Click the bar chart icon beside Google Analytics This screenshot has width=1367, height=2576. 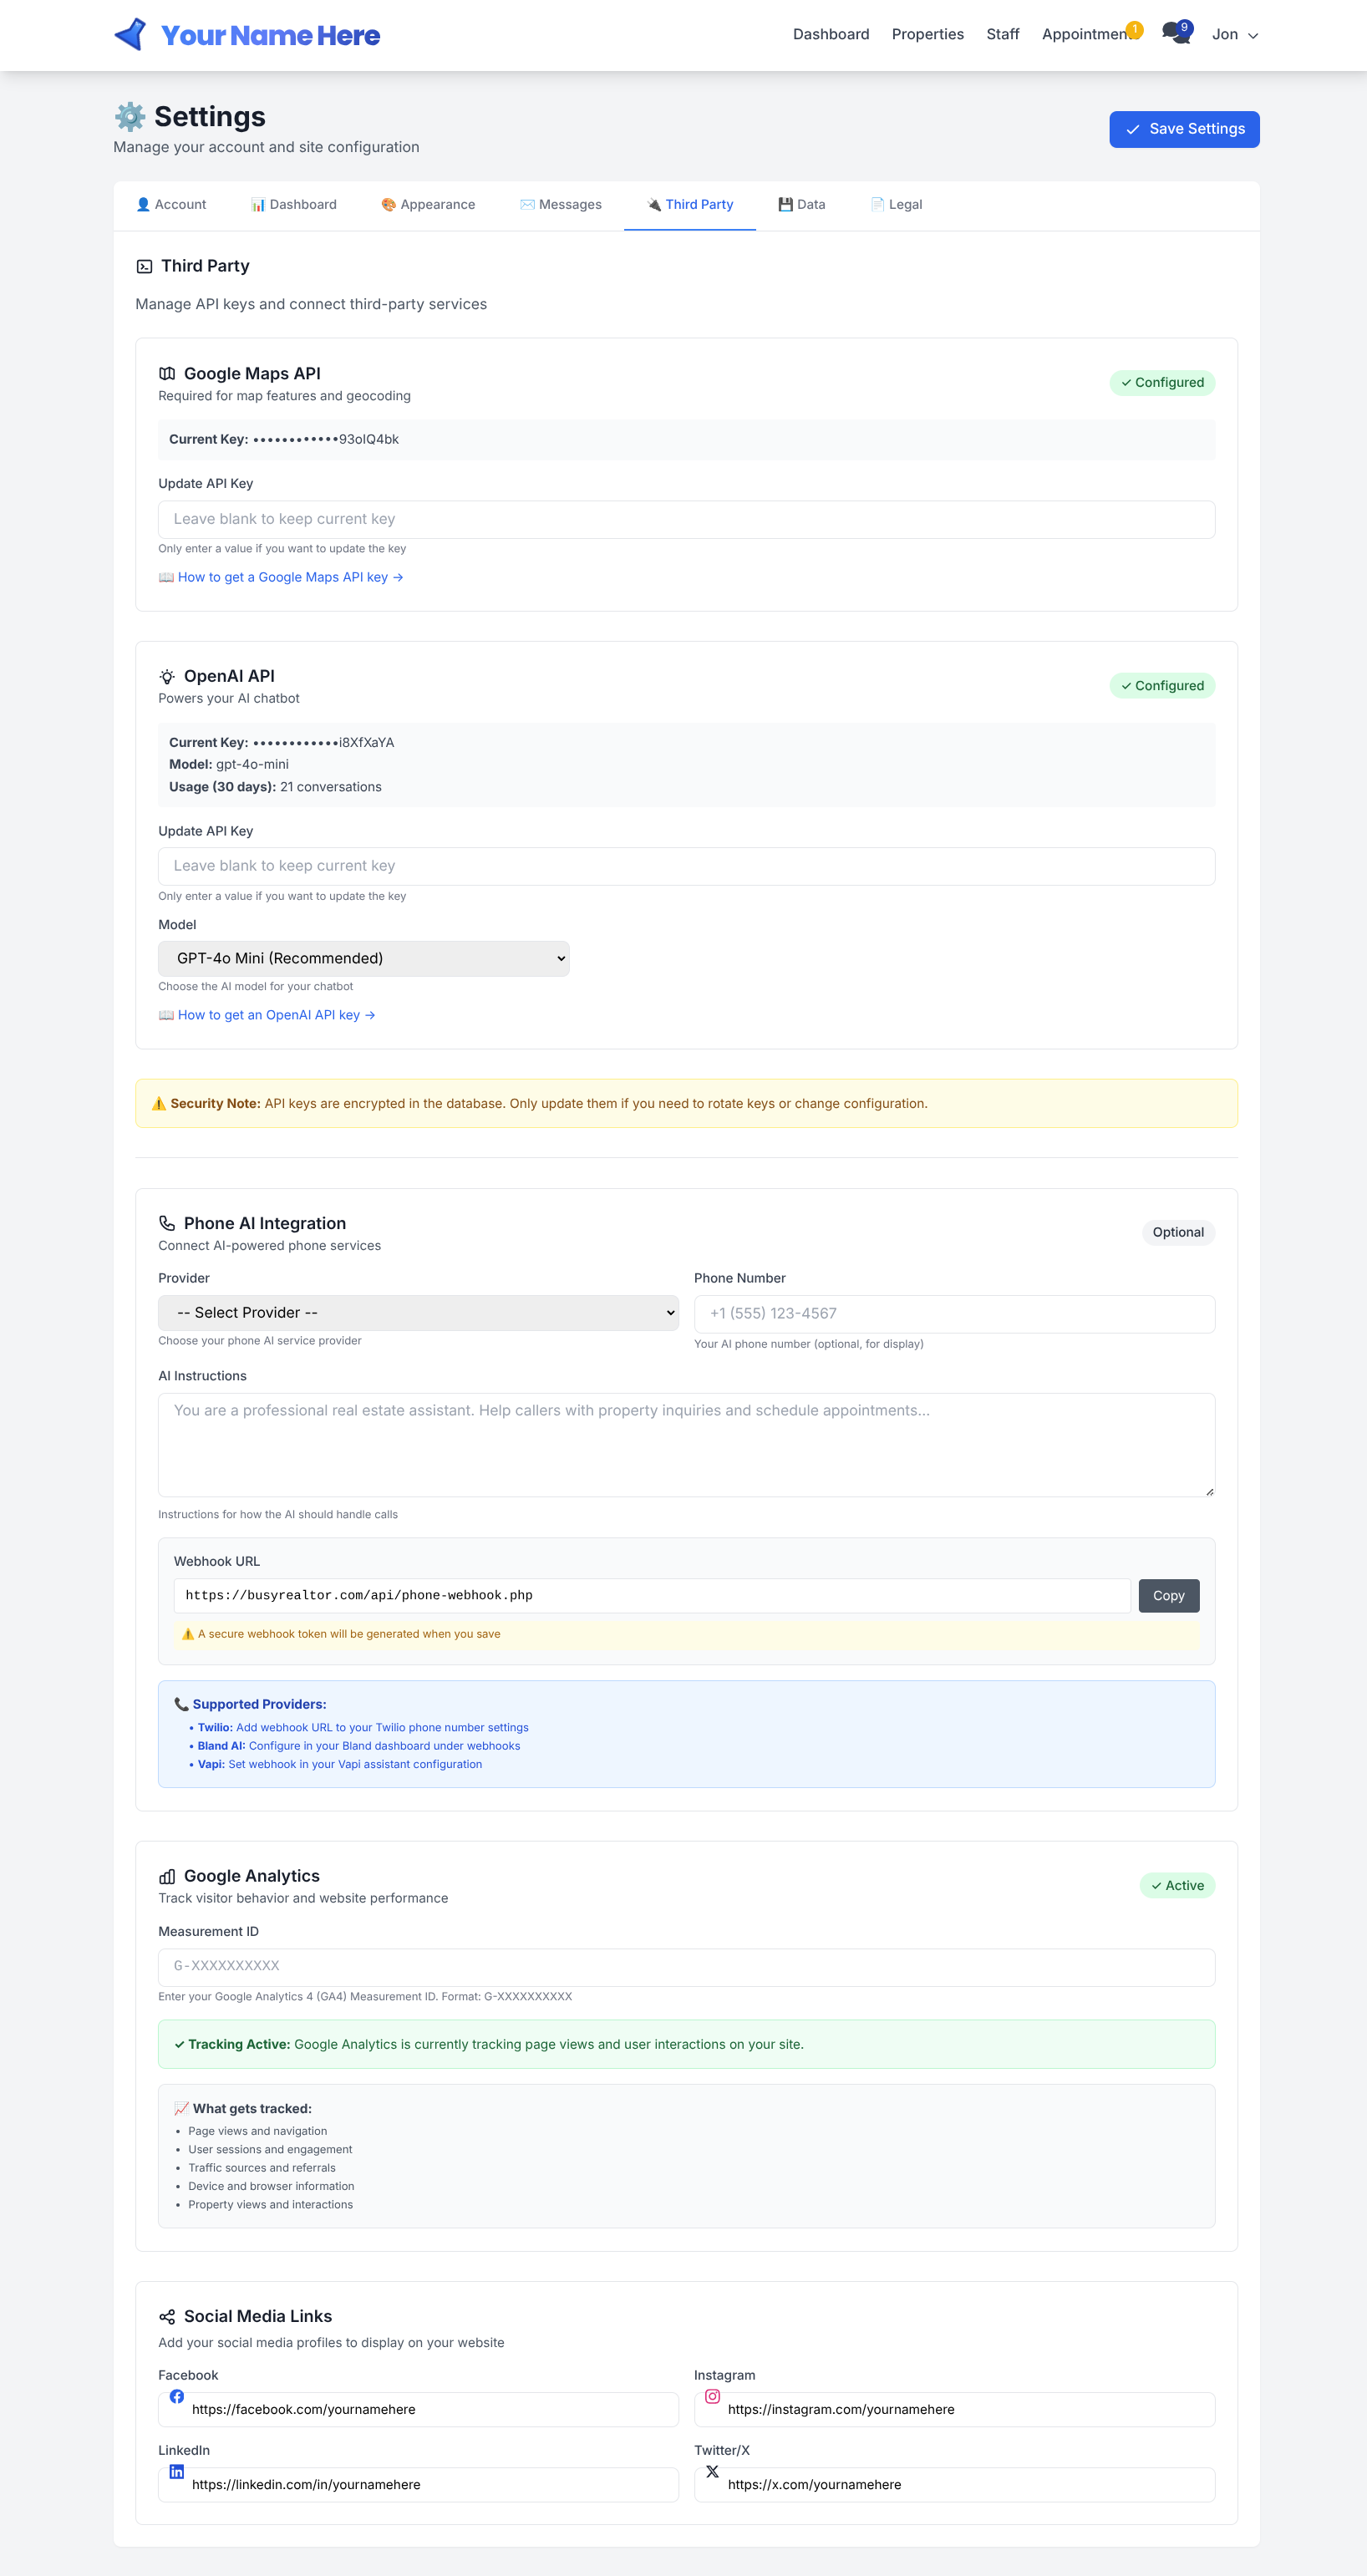[168, 1875]
